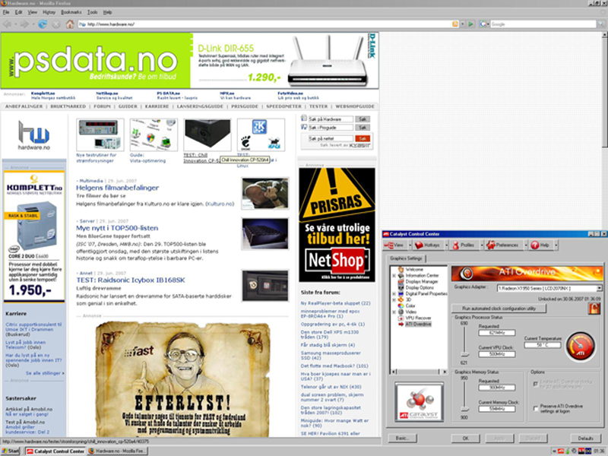Open Catalyst Help toolbar button
The width and height of the screenshot is (608, 456).
point(540,245)
